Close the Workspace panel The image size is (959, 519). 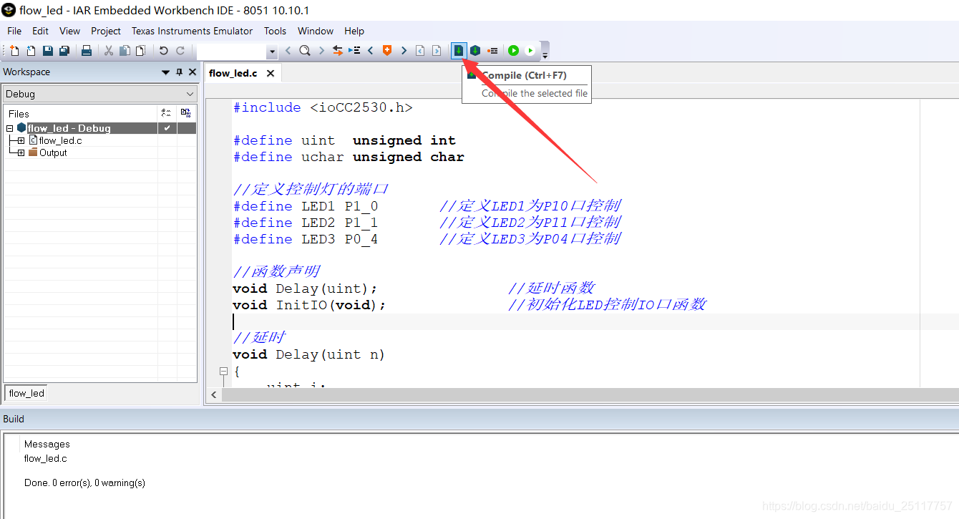(x=192, y=72)
